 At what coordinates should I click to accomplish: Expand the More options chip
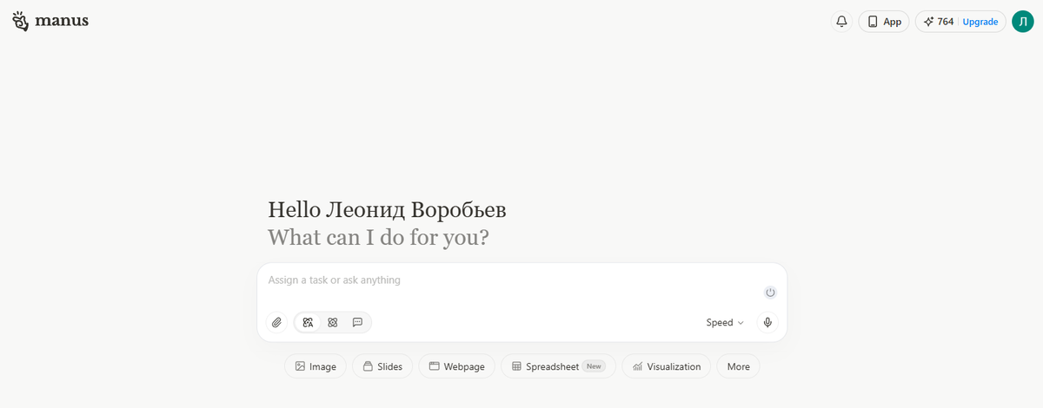(739, 366)
